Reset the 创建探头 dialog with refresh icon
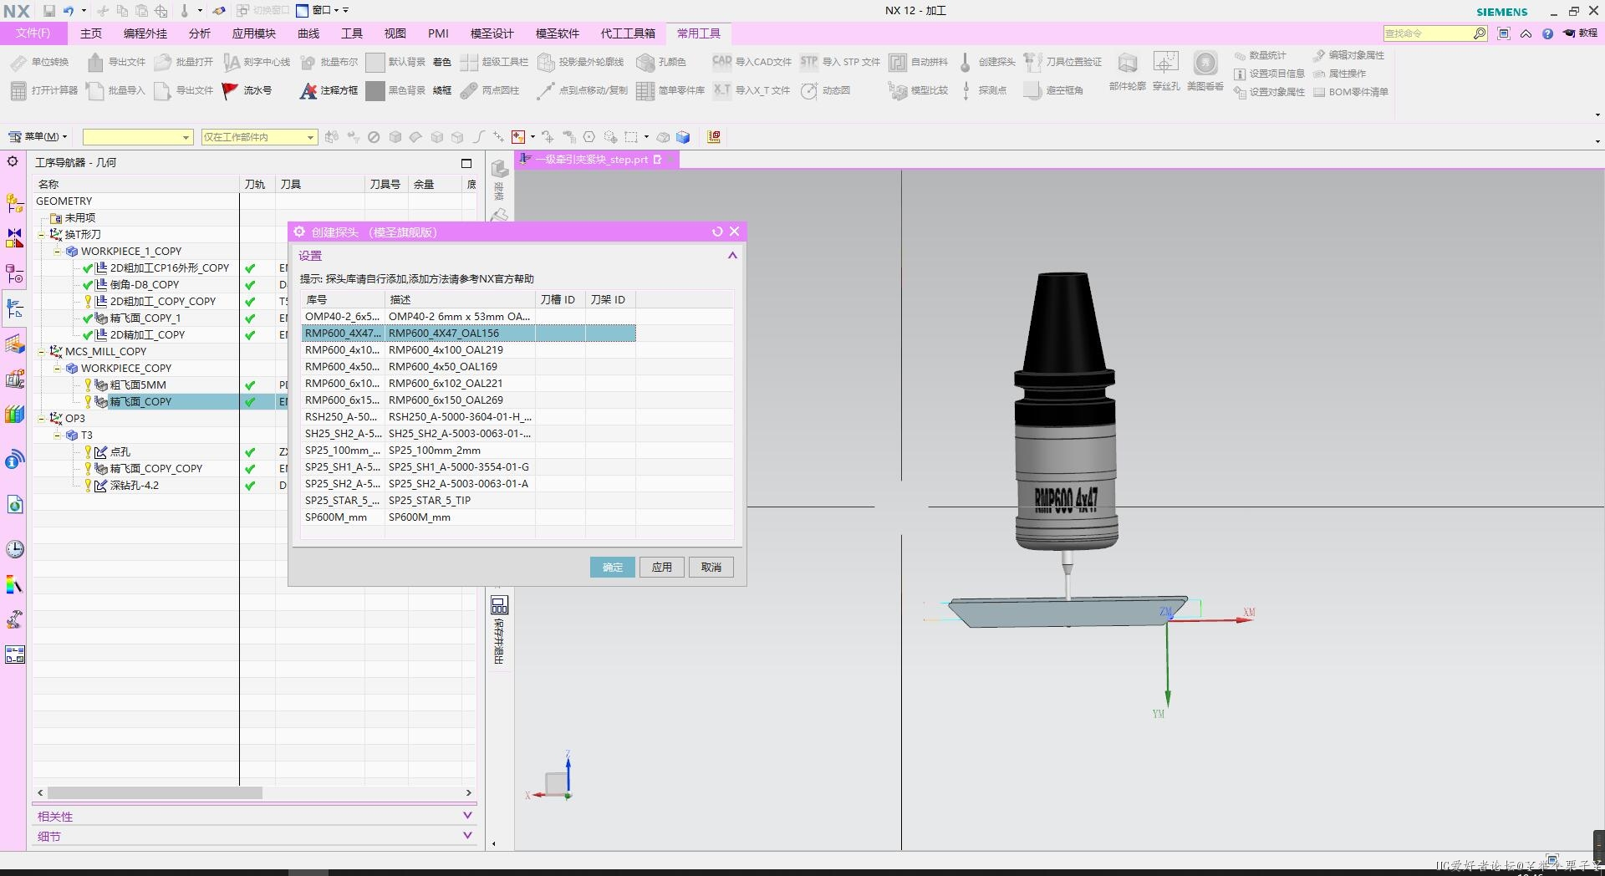 click(x=717, y=232)
